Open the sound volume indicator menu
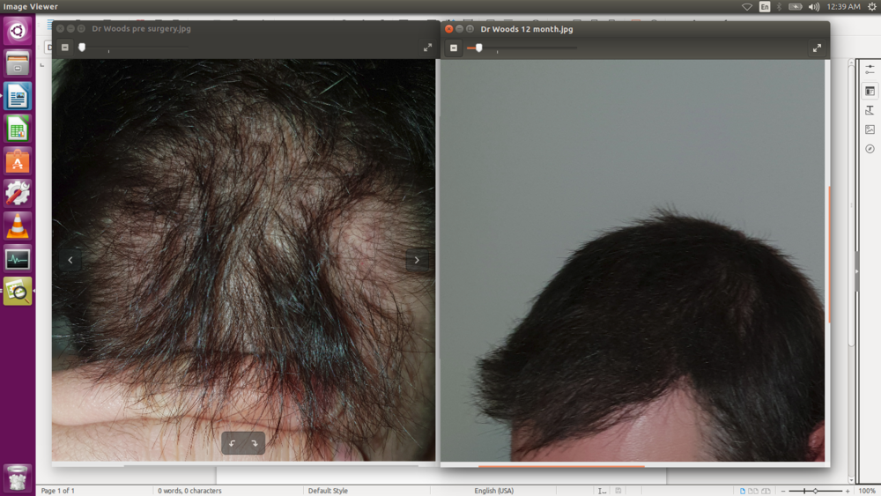Viewport: 881px width, 496px height. tap(815, 6)
